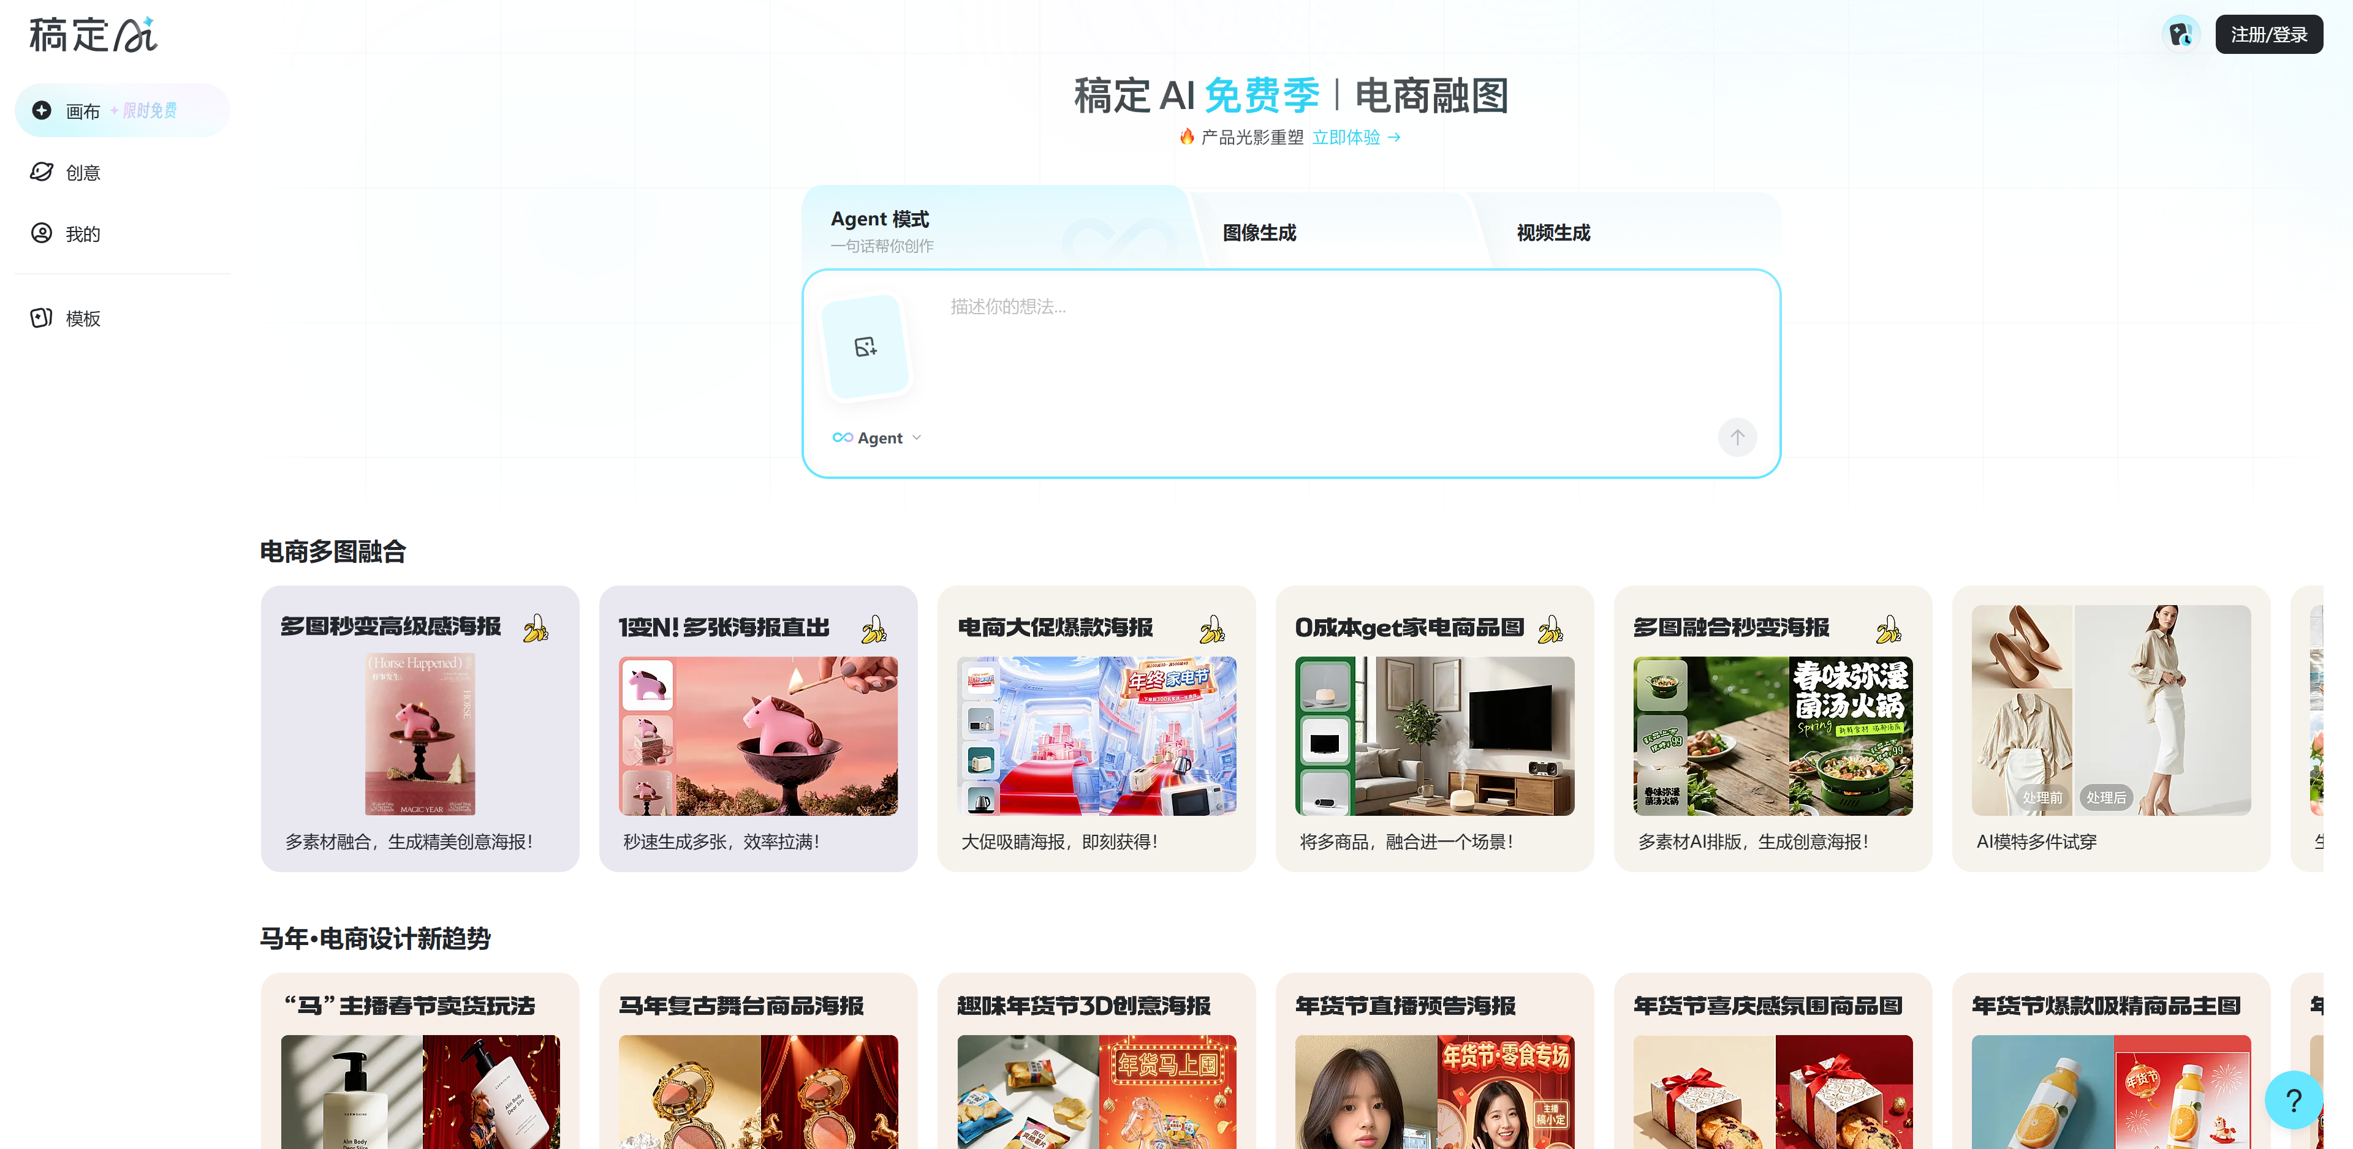Open the 创意 planet icon section

pos(42,171)
